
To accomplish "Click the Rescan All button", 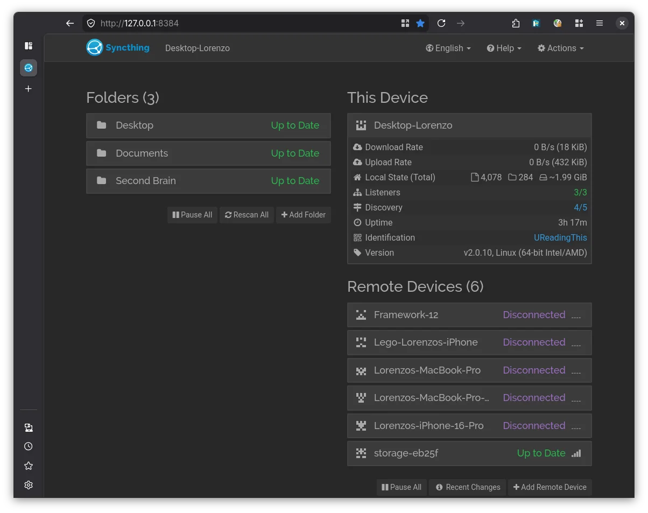I will (247, 215).
